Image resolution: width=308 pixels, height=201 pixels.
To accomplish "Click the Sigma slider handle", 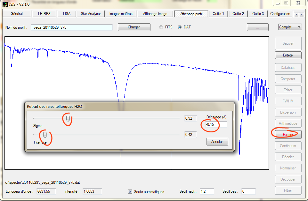I will [x=68, y=119].
